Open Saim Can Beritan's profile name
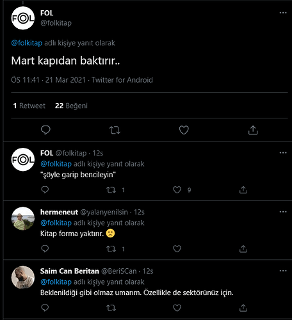 (x=70, y=271)
